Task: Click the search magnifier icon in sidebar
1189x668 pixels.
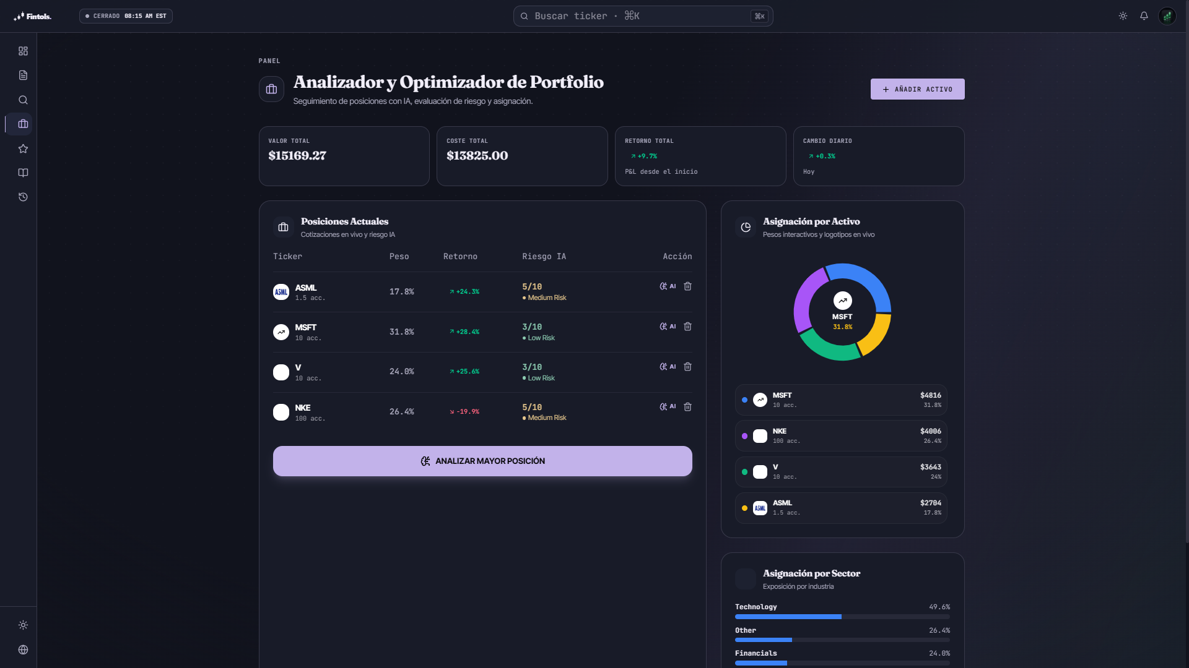Action: point(23,100)
